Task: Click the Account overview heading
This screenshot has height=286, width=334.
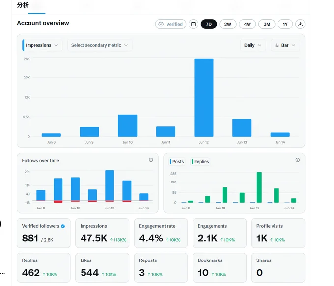Action: 43,23
